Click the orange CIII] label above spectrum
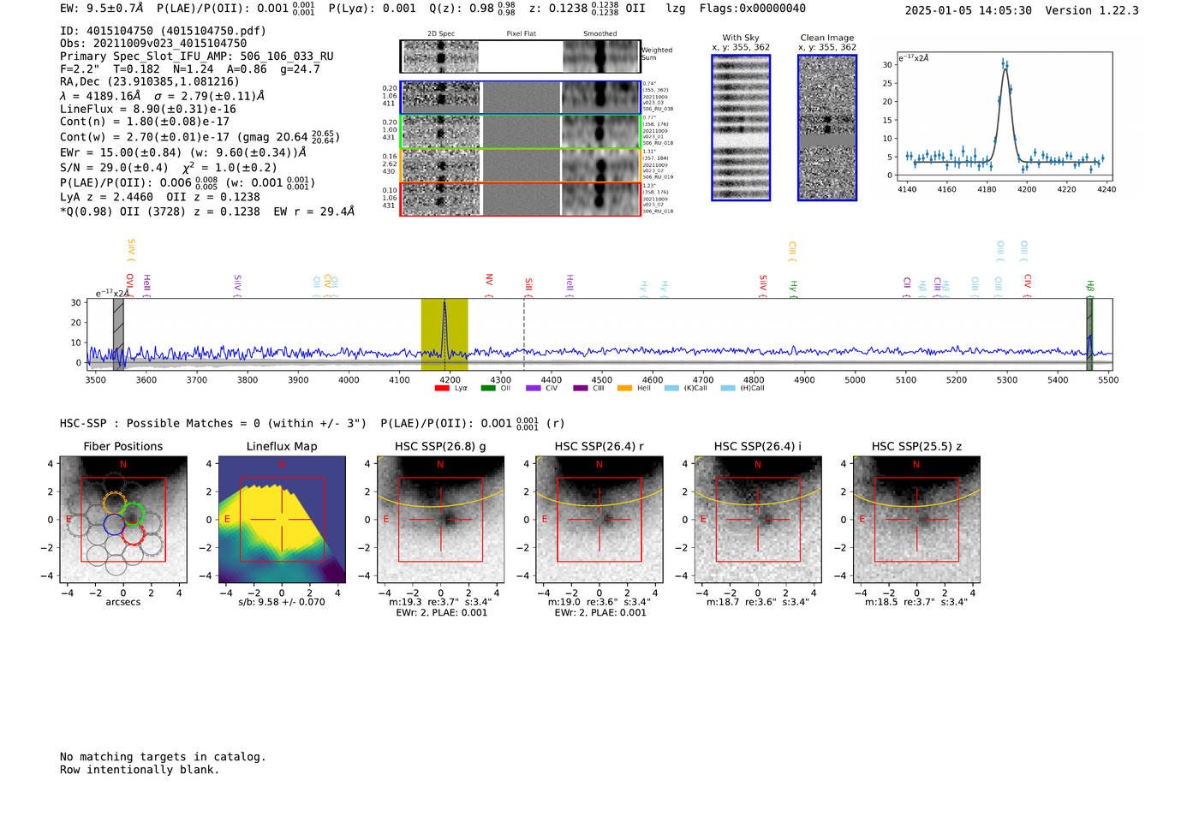The height and width of the screenshot is (816, 1199). pos(792,249)
